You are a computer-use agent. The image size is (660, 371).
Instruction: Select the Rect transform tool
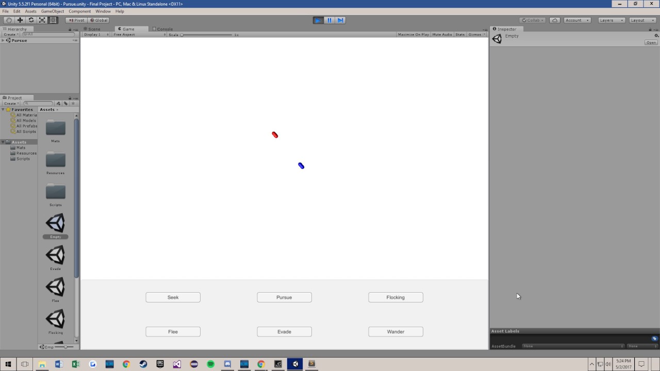[53, 20]
